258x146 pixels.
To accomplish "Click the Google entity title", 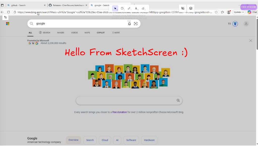I will coord(32,138).
